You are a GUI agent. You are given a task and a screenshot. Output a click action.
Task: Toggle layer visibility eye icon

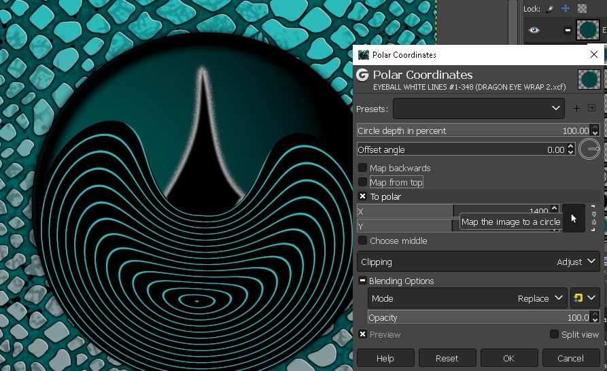point(534,30)
